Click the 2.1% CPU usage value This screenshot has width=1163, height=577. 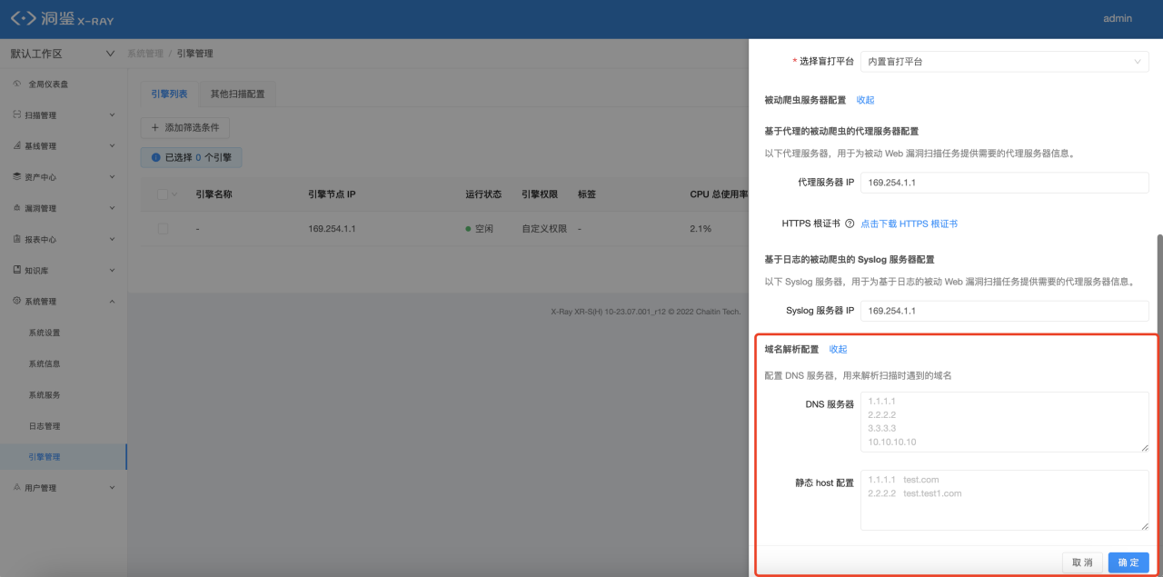point(701,228)
